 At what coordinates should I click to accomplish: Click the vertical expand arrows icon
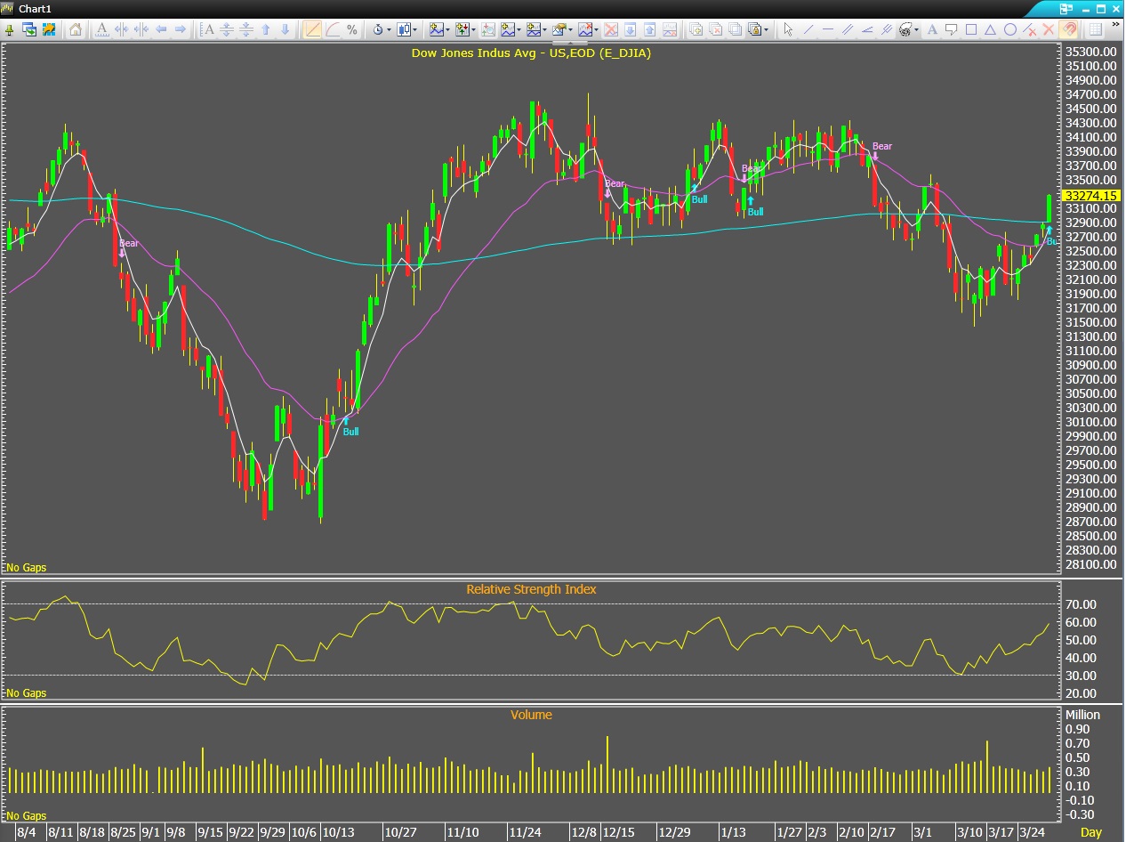227,29
